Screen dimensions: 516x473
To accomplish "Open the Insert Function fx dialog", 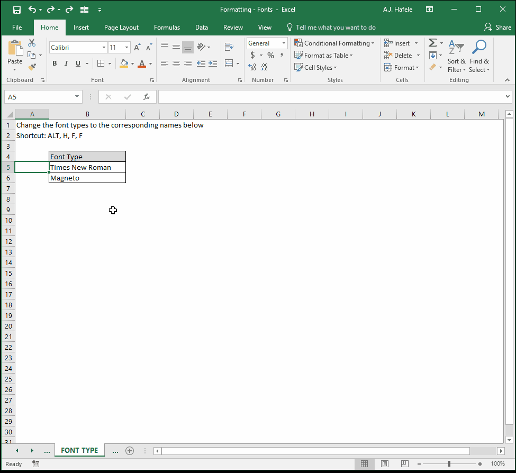I will pos(147,97).
